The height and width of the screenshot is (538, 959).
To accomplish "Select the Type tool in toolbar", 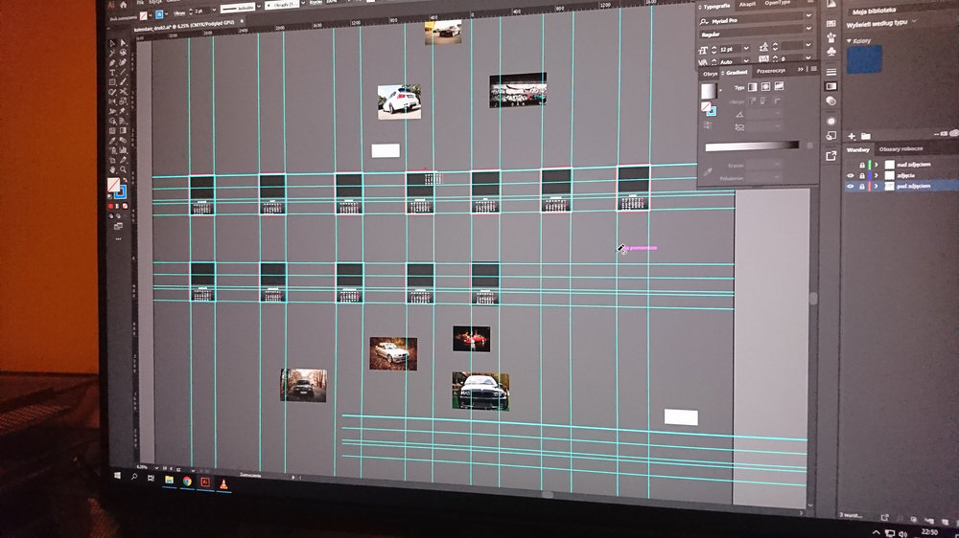I will pos(113,75).
